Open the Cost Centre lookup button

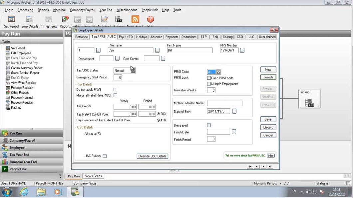(x=163, y=58)
